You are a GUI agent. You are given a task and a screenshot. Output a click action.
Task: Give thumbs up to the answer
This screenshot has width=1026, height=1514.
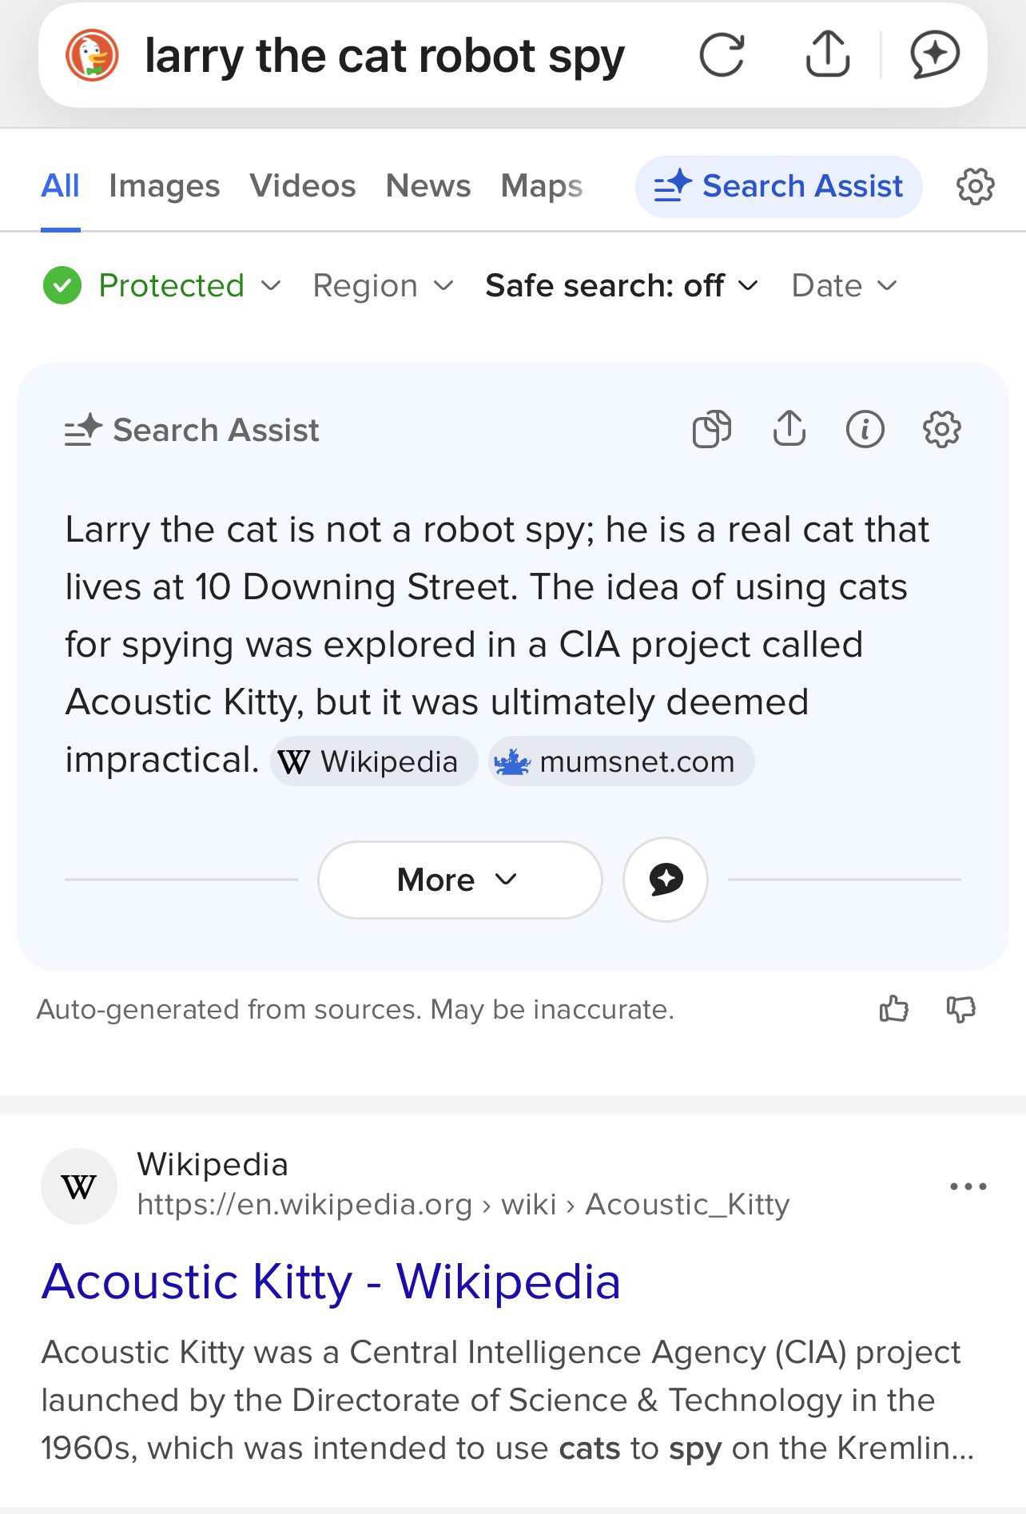pos(893,1009)
